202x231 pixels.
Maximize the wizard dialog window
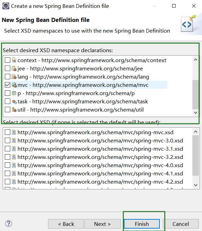pos(174,6)
